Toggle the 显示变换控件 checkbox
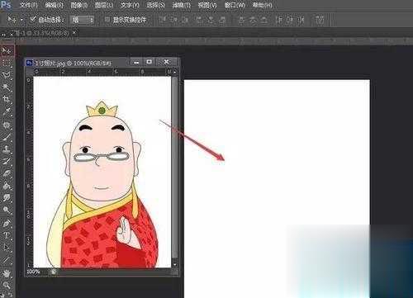The height and width of the screenshot is (298, 413). point(107,19)
